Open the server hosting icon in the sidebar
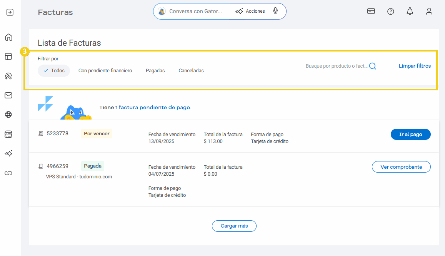The height and width of the screenshot is (256, 445). point(8,134)
